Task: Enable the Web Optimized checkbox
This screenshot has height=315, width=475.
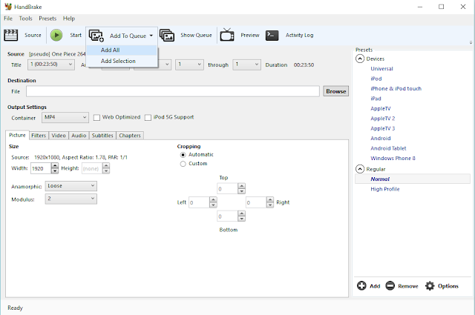Action: tap(96, 117)
